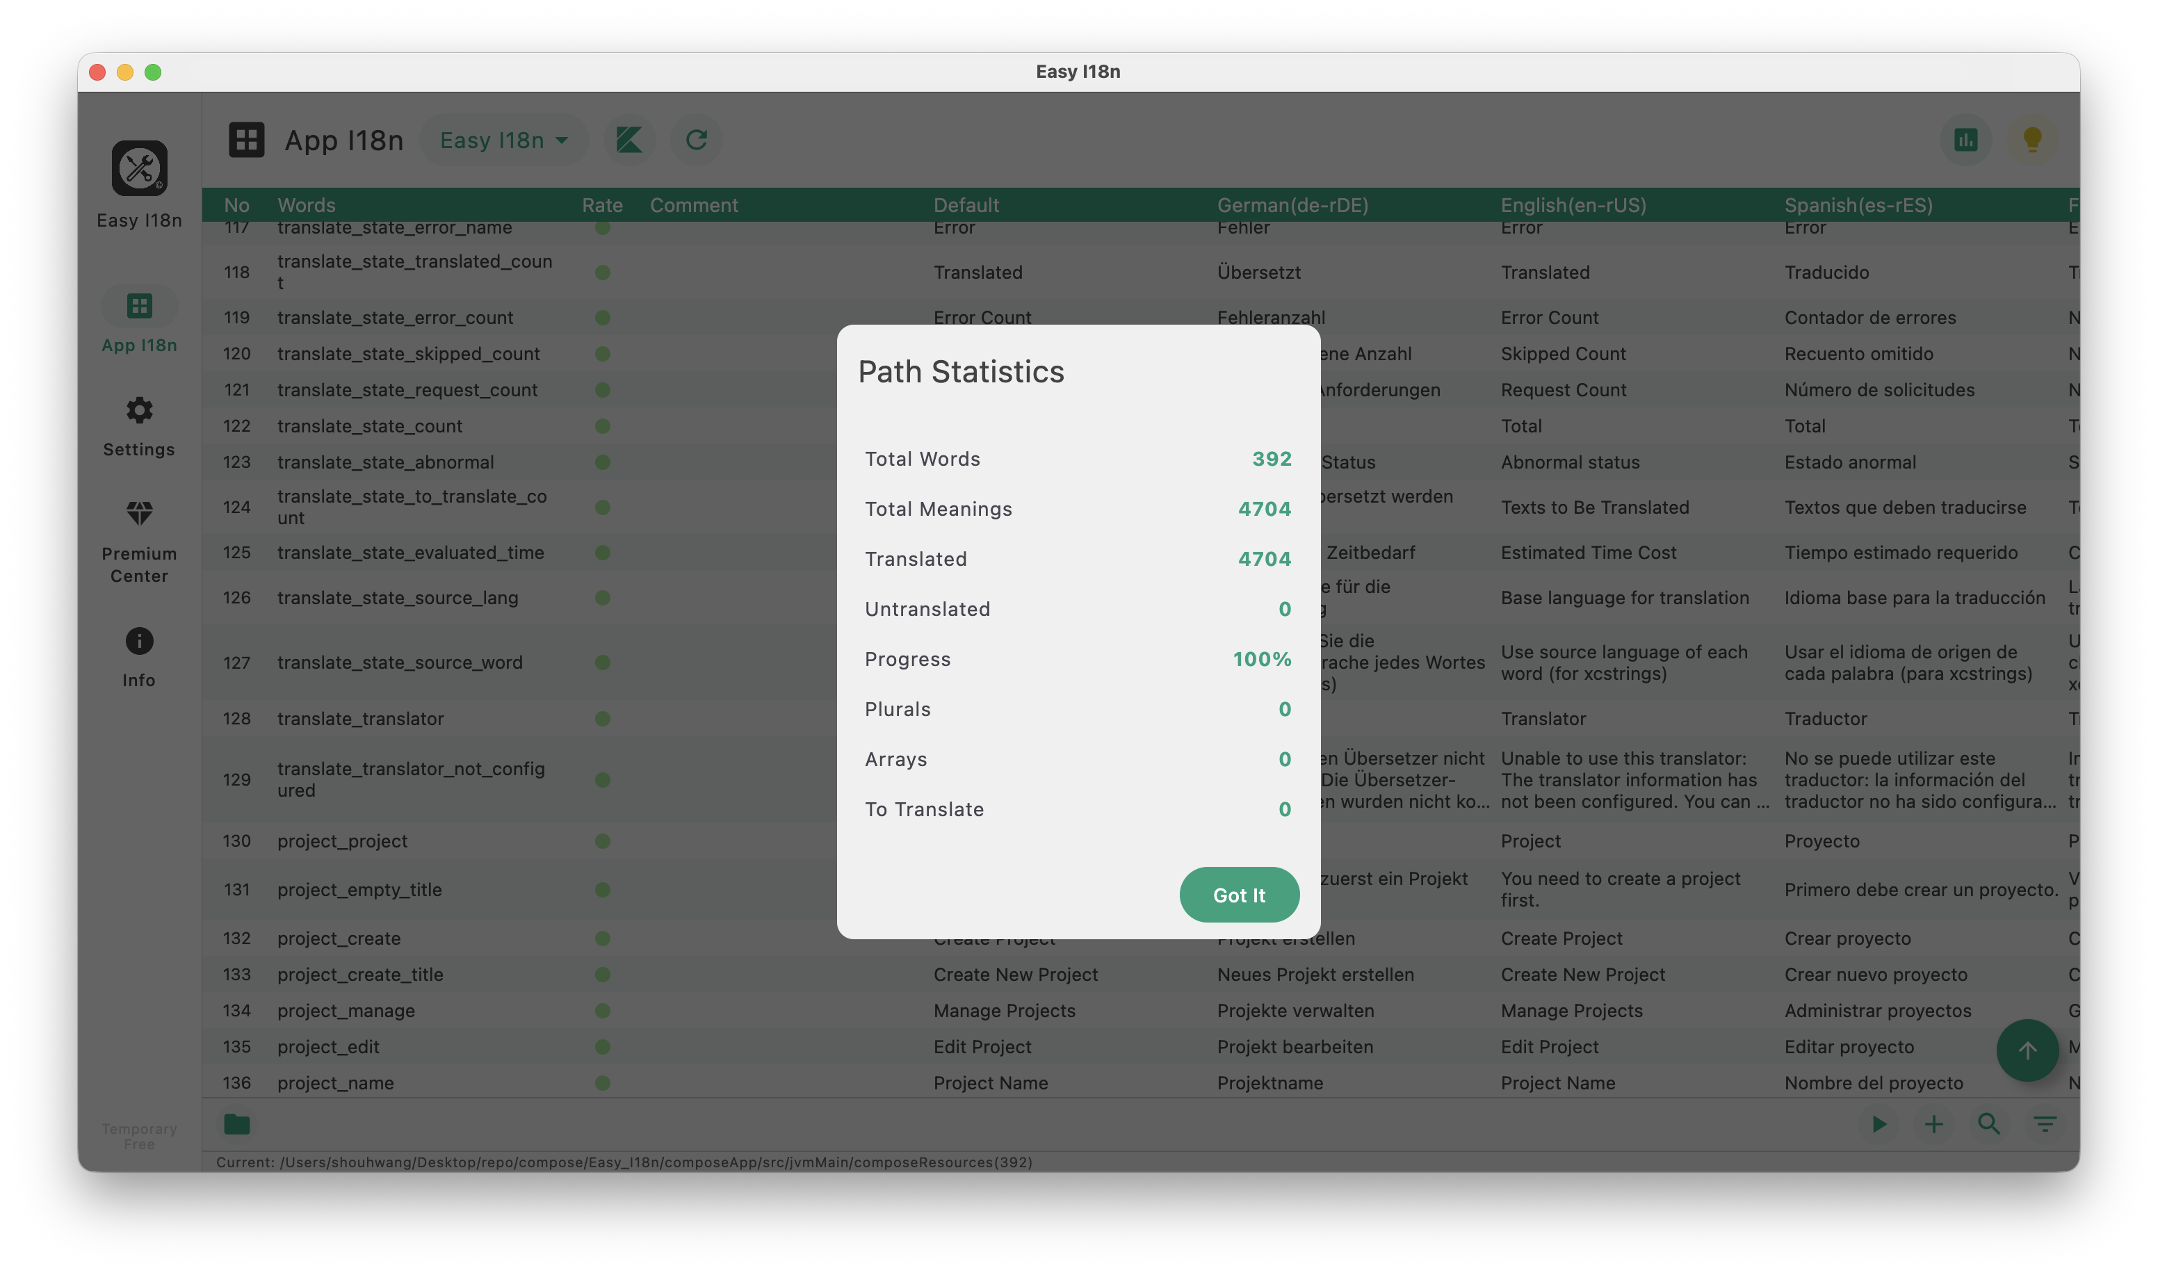Click the Default column header

(966, 205)
